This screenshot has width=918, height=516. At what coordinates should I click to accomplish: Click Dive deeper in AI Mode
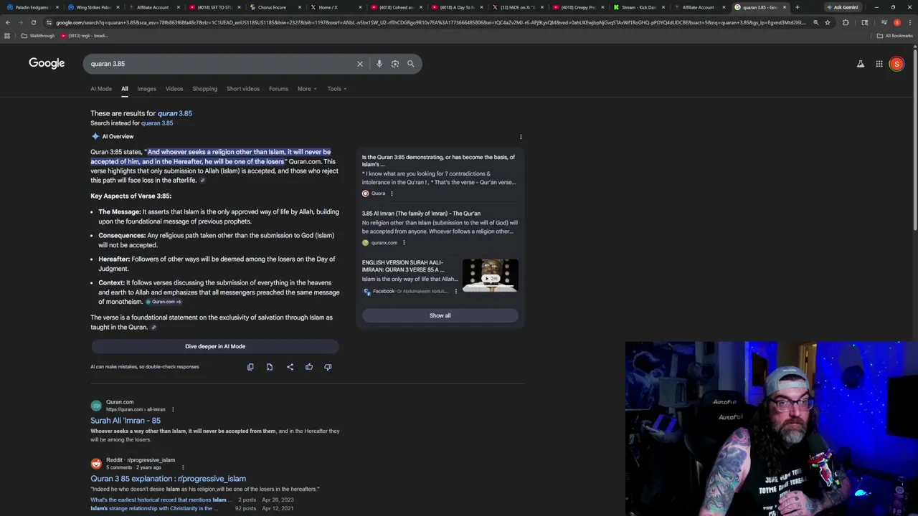click(215, 347)
